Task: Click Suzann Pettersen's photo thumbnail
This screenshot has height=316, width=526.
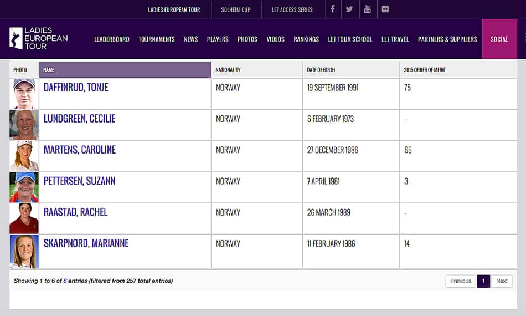Action: click(24, 187)
